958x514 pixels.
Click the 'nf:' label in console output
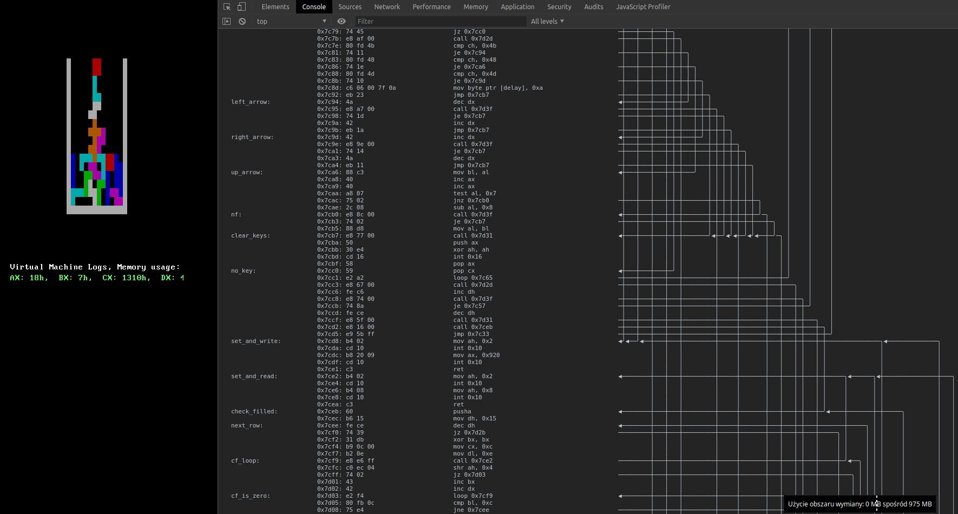236,215
